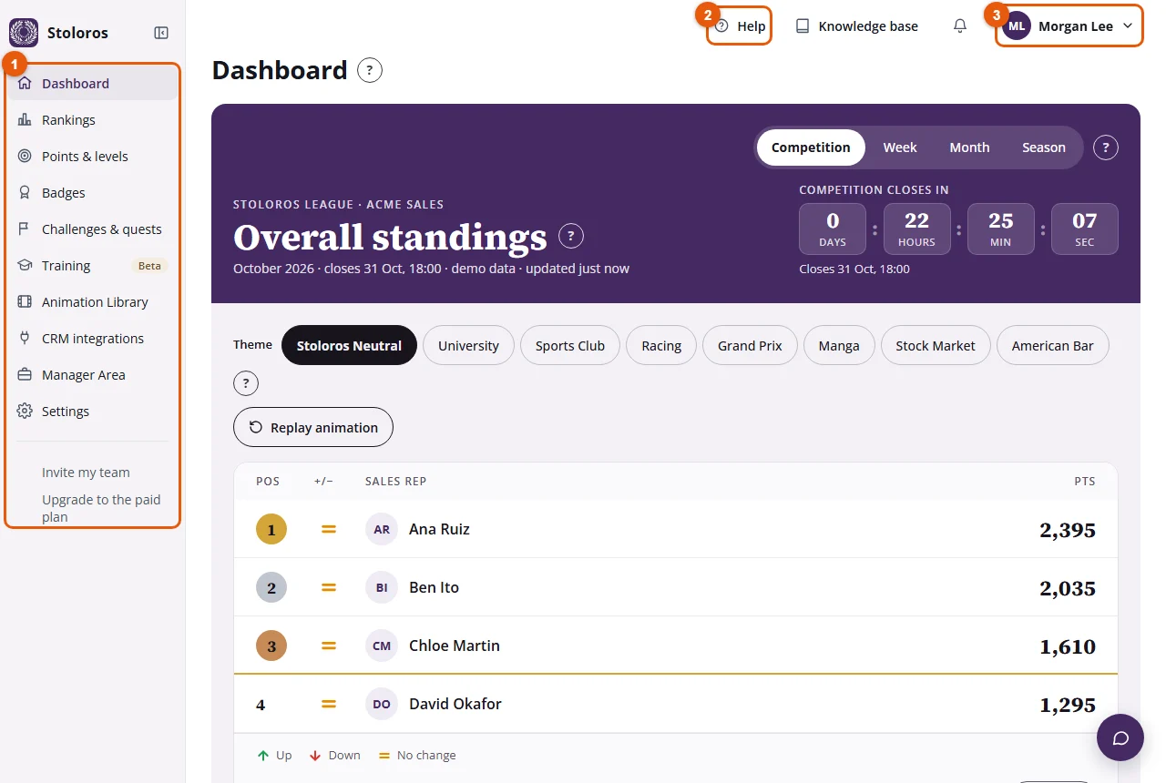Click the Stoloros logo icon

[24, 33]
